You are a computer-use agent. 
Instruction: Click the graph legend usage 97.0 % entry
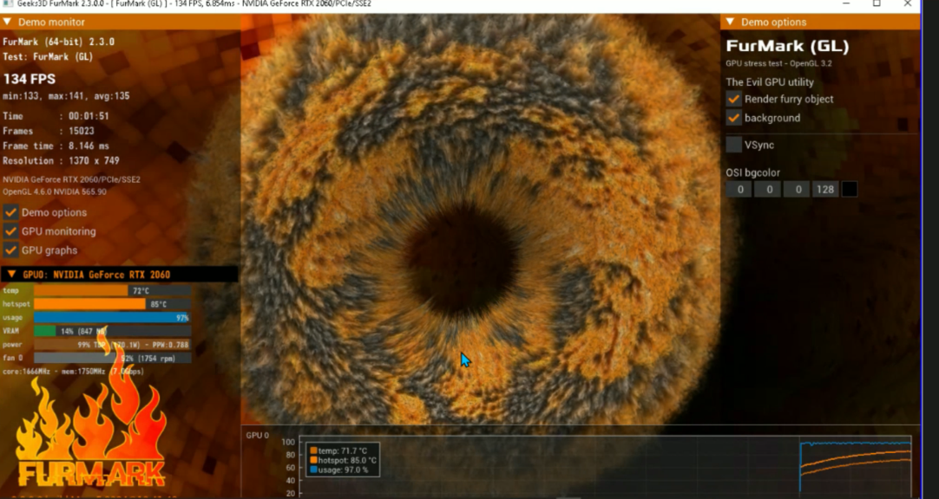[339, 470]
